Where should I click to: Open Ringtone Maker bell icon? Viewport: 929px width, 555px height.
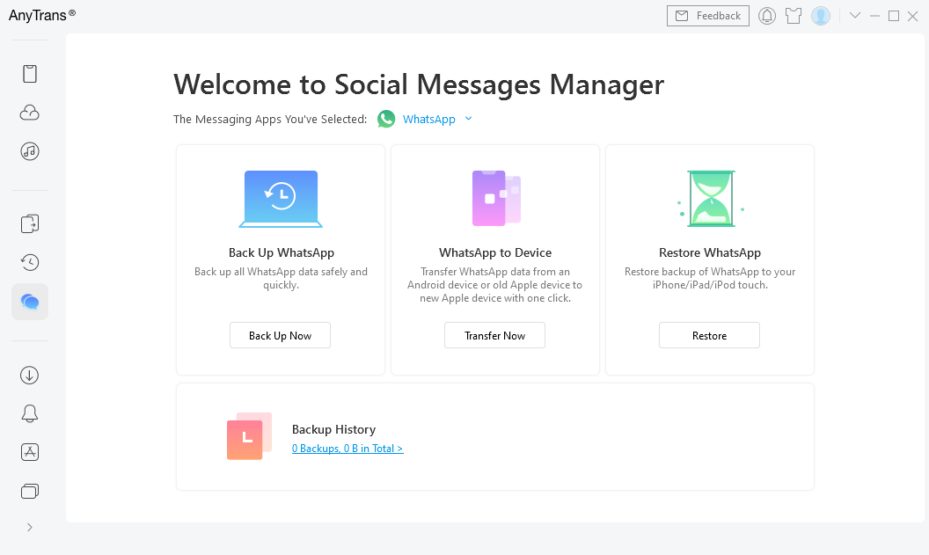pos(30,414)
